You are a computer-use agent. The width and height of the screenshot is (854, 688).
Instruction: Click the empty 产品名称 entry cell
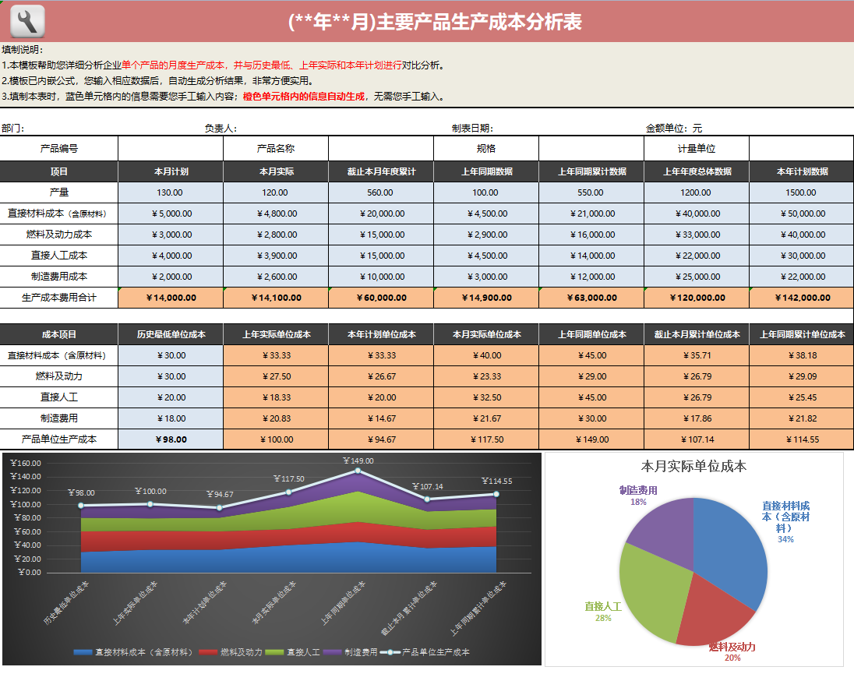(381, 148)
